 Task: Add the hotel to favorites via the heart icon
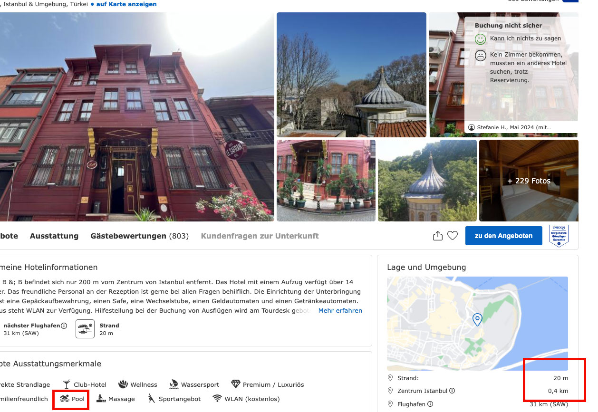(453, 236)
